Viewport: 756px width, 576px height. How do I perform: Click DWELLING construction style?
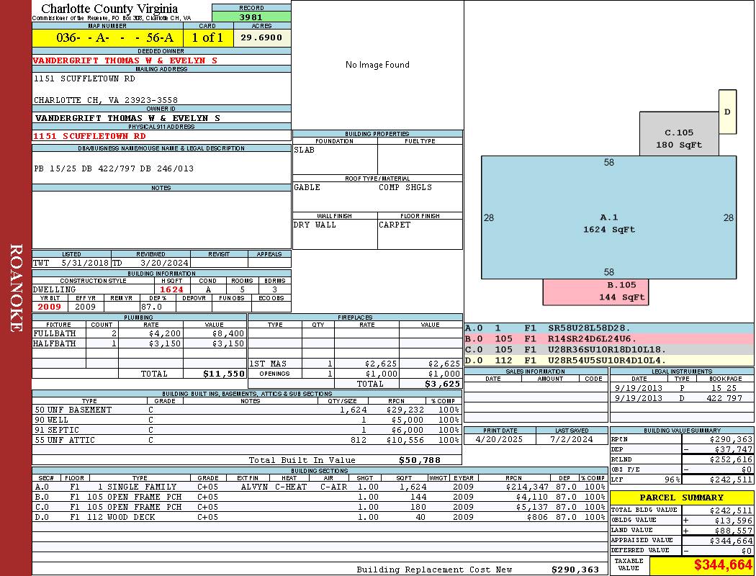click(54, 289)
